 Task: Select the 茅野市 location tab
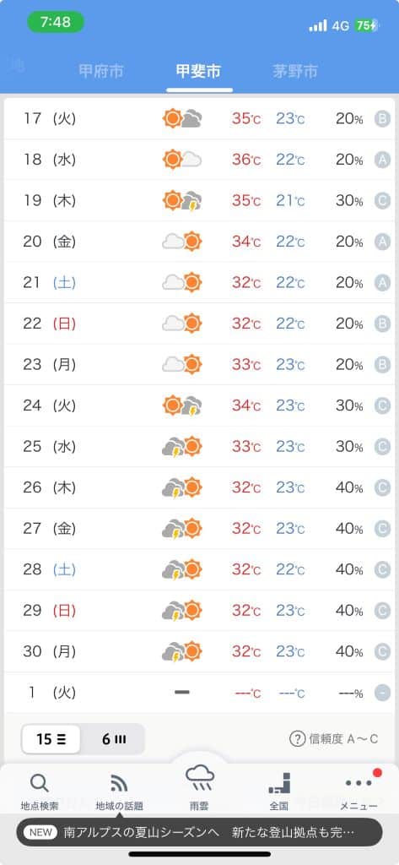pos(295,71)
